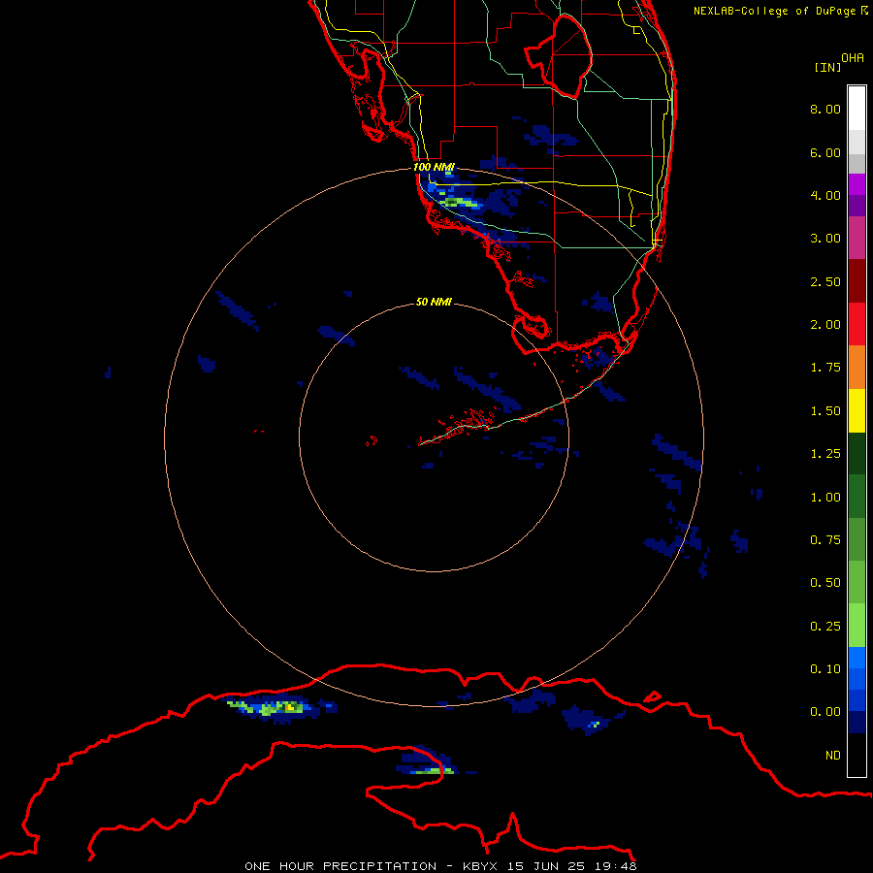Viewport: 873px width, 873px height.
Task: Select the 0.75 legend value
Action: [x=825, y=540]
